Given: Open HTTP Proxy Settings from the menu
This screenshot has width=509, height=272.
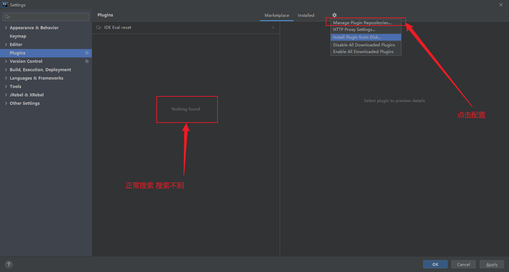Looking at the screenshot, I should (353, 30).
